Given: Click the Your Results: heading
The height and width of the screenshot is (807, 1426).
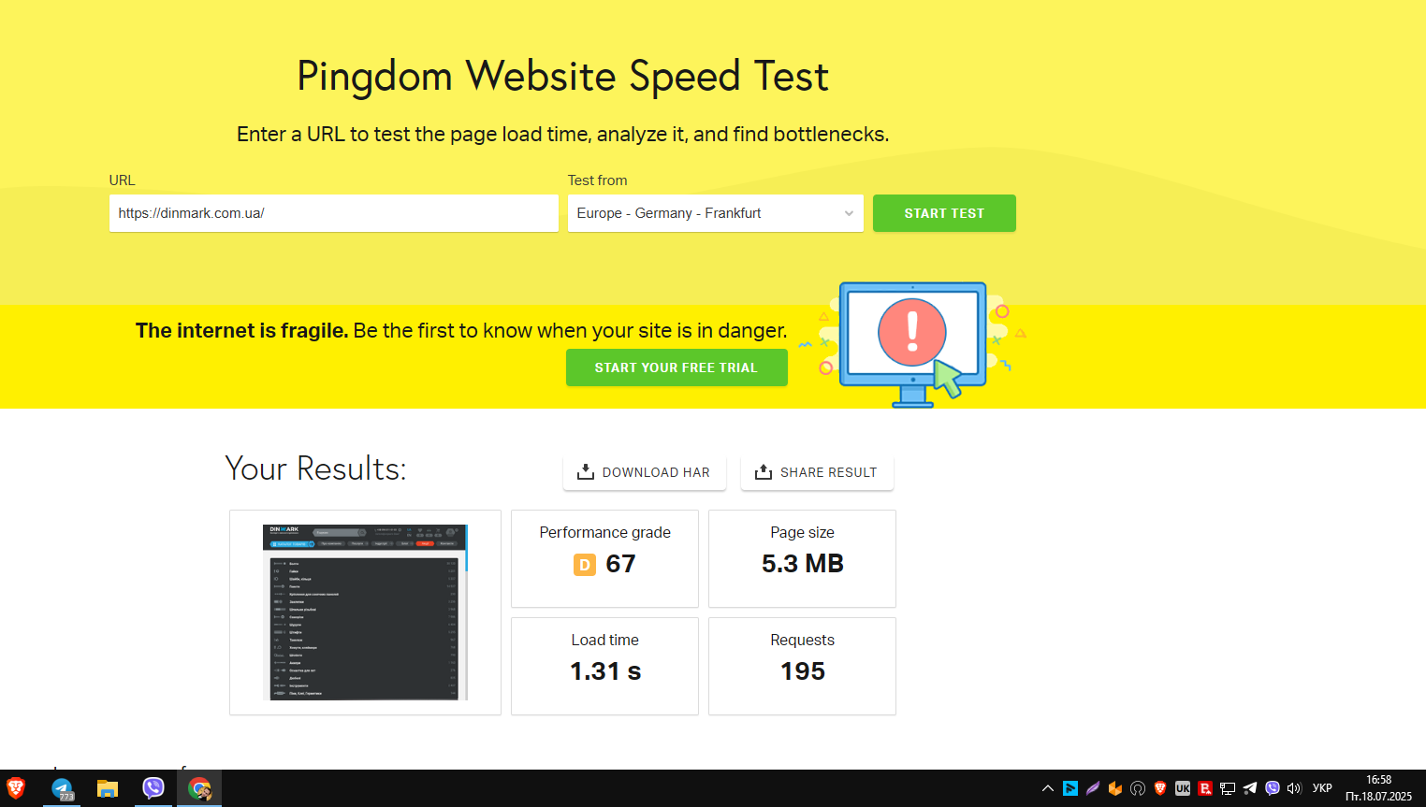Looking at the screenshot, I should [x=316, y=468].
